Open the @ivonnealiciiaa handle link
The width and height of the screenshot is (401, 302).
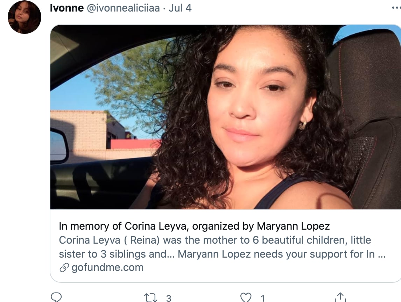124,8
